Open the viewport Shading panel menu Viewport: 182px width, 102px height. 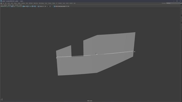pyautogui.click(x=5, y=5)
